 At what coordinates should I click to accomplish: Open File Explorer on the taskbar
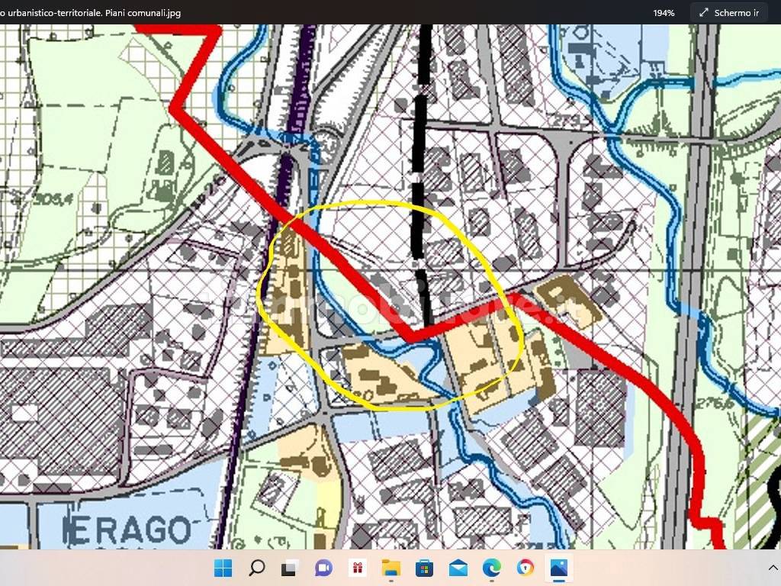click(x=391, y=568)
